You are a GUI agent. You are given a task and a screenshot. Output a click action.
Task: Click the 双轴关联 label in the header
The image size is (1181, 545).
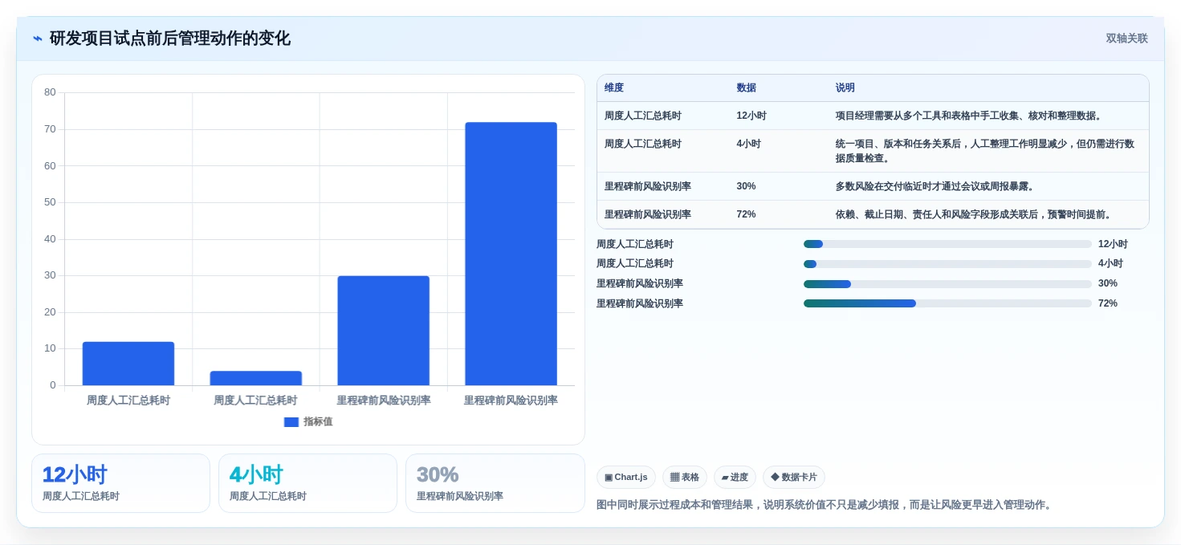click(1126, 39)
